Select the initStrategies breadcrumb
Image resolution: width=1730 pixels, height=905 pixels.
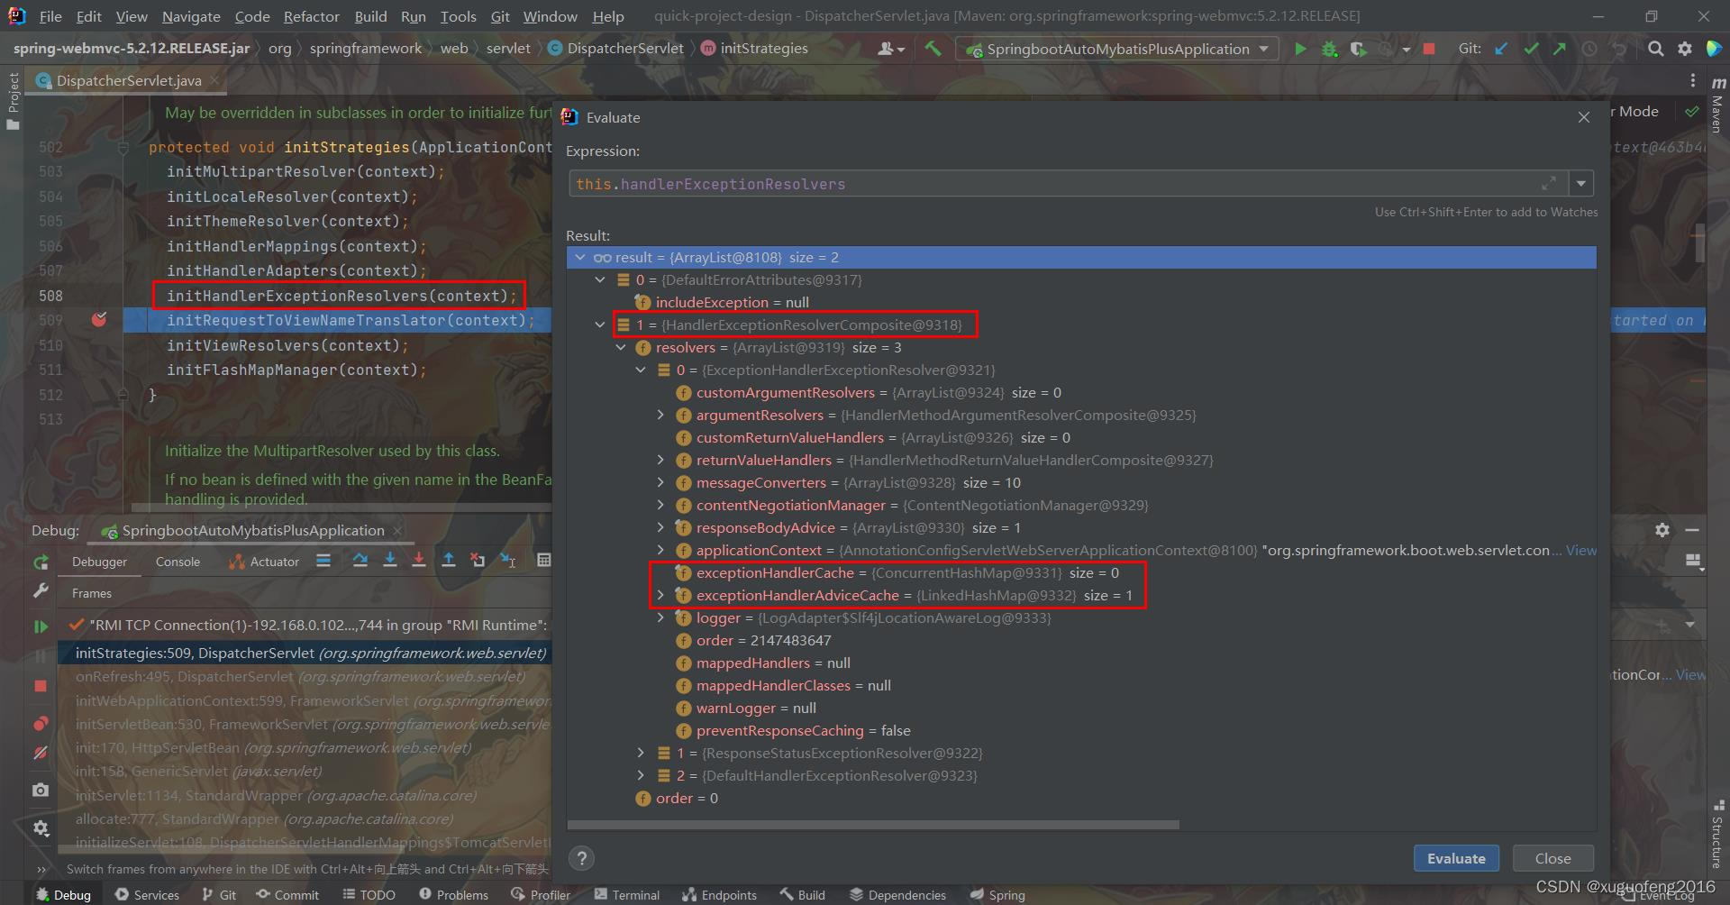click(x=754, y=49)
